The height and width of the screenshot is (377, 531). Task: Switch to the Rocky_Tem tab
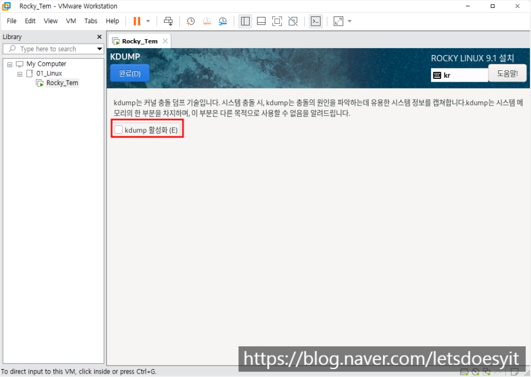point(140,41)
